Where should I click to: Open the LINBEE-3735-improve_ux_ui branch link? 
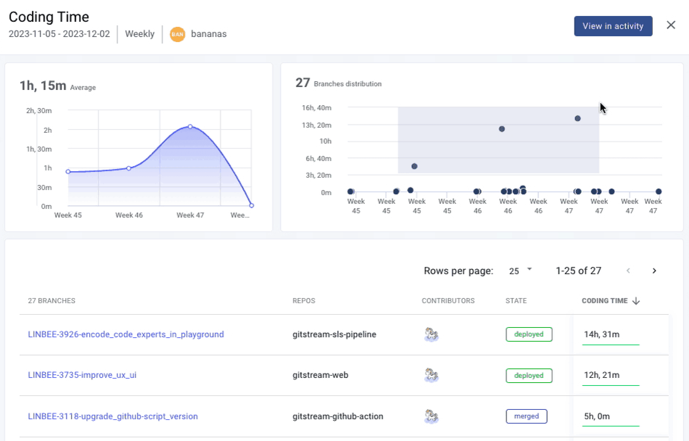click(x=82, y=375)
